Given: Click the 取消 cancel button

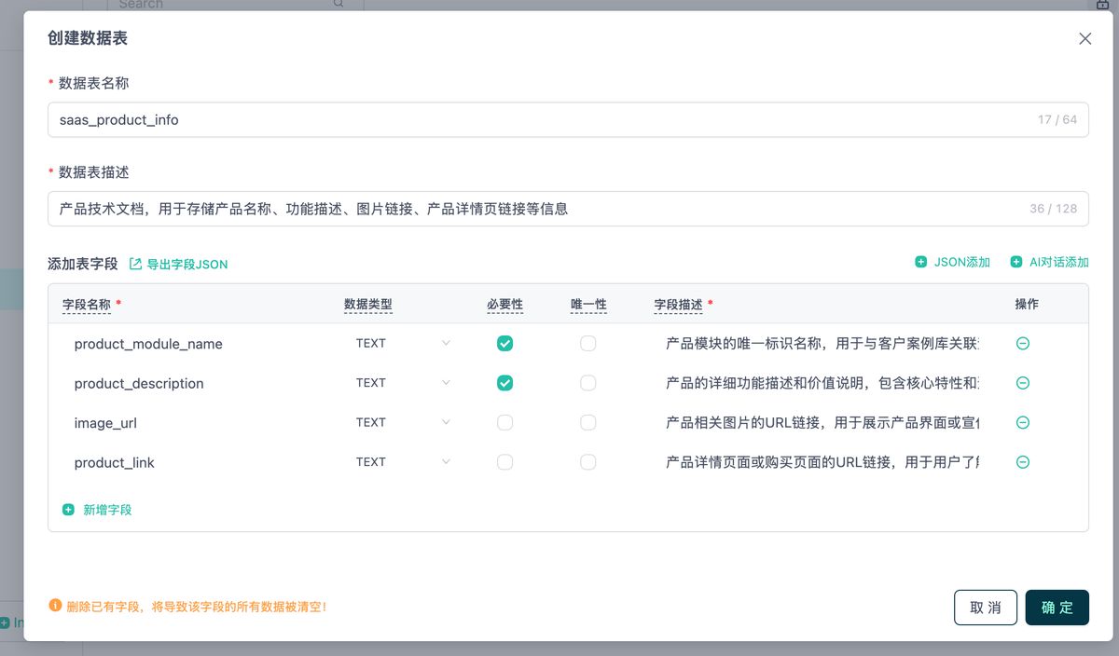Looking at the screenshot, I should pos(985,607).
